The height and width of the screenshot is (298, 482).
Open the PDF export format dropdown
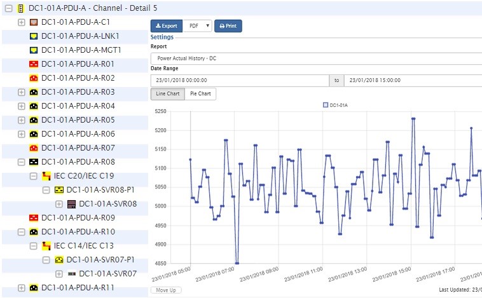(x=197, y=26)
